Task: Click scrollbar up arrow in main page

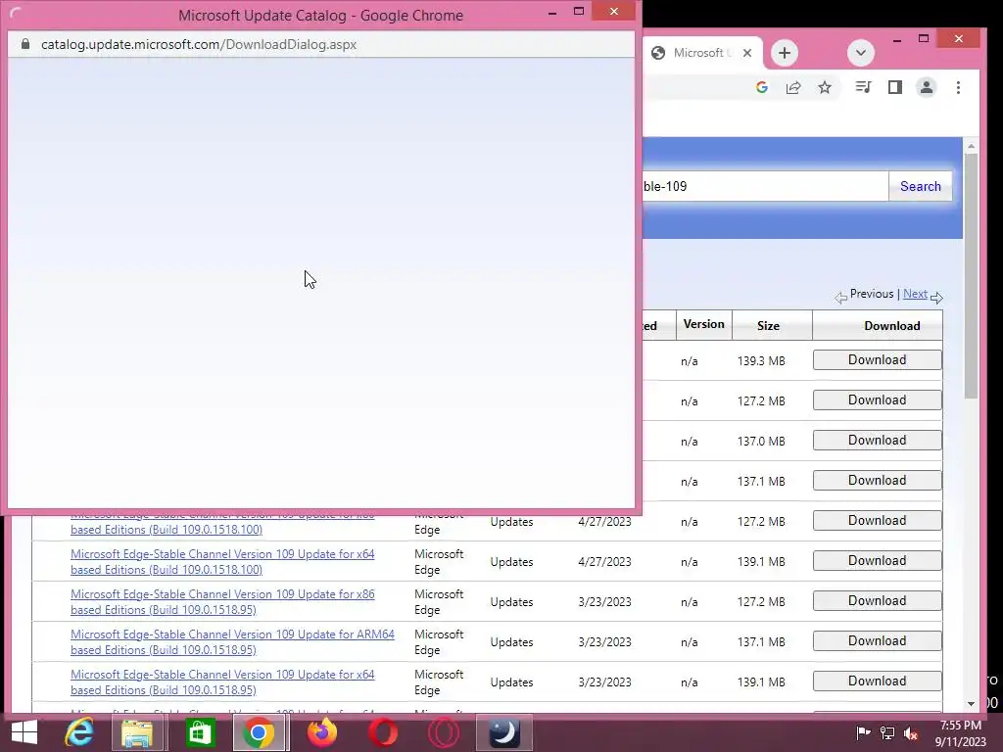Action: click(x=971, y=147)
